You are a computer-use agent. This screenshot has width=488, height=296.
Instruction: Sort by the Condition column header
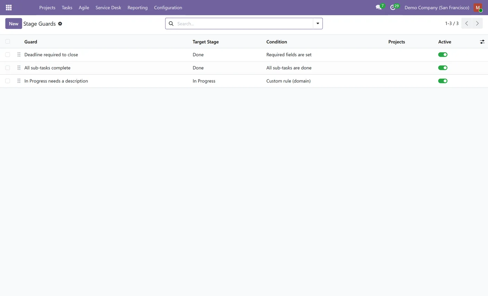tap(276, 42)
